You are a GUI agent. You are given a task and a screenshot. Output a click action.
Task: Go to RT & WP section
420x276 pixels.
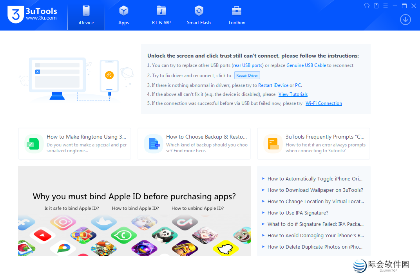pos(161,16)
